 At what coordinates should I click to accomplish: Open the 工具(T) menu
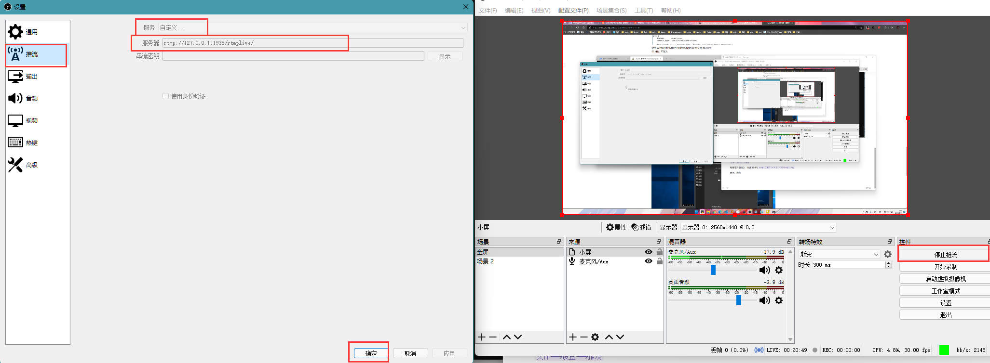point(644,10)
